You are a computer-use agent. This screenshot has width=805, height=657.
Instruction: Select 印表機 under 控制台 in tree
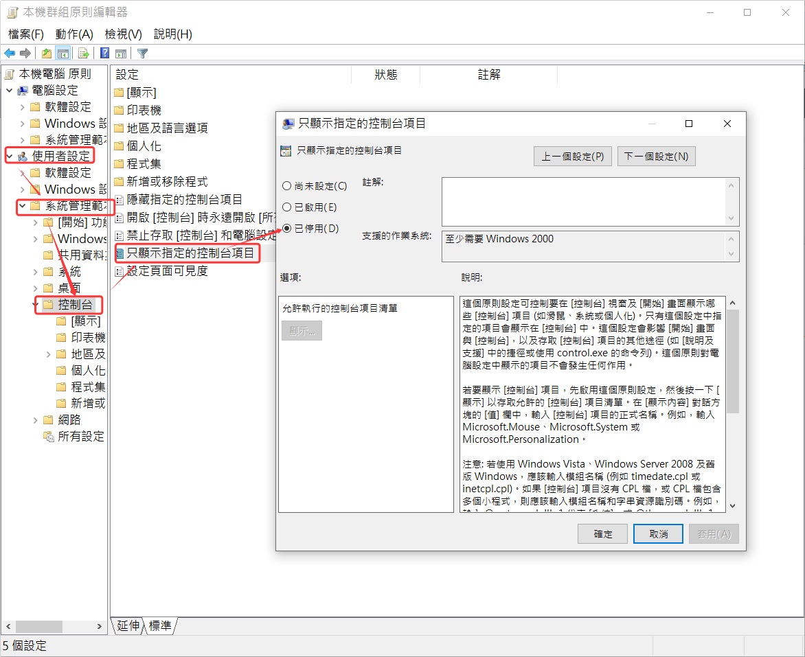tap(89, 338)
